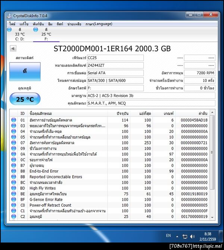Click the status orb for End-to-End Error
The height and width of the screenshot is (250, 224).
(14, 171)
